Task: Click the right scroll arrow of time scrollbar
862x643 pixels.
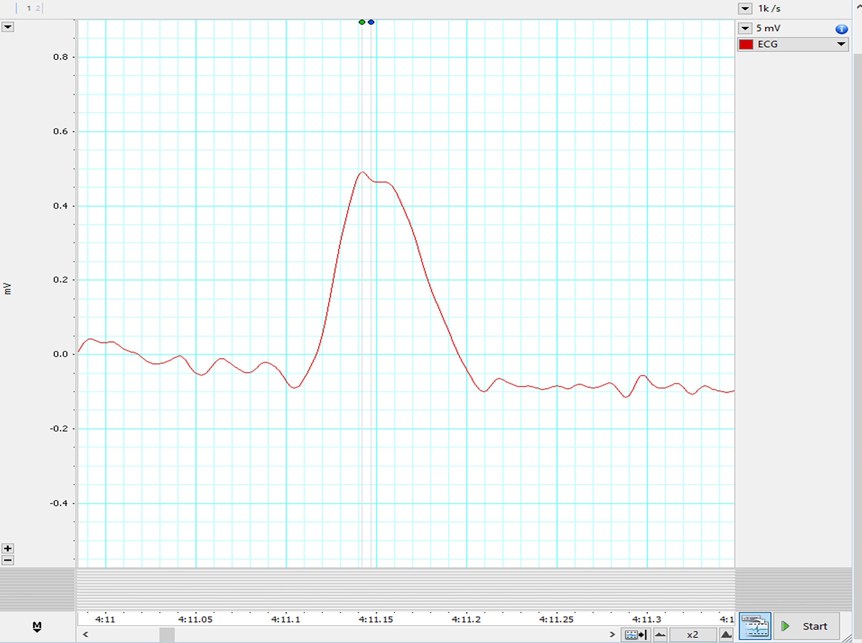Action: point(612,634)
